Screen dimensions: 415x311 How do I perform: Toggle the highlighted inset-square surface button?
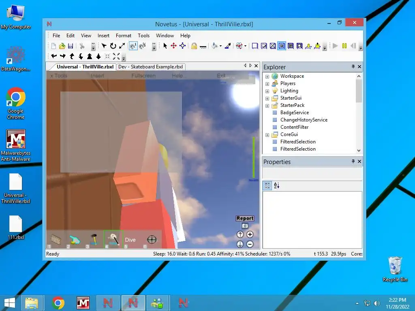[x=282, y=46]
